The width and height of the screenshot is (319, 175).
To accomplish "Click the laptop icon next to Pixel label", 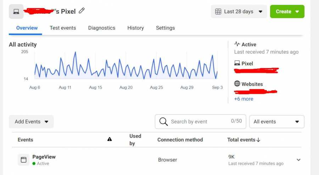I will click(237, 64).
